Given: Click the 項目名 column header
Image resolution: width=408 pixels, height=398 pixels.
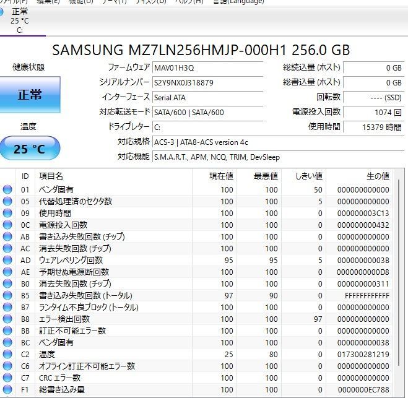Looking at the screenshot, I should pos(114,176).
